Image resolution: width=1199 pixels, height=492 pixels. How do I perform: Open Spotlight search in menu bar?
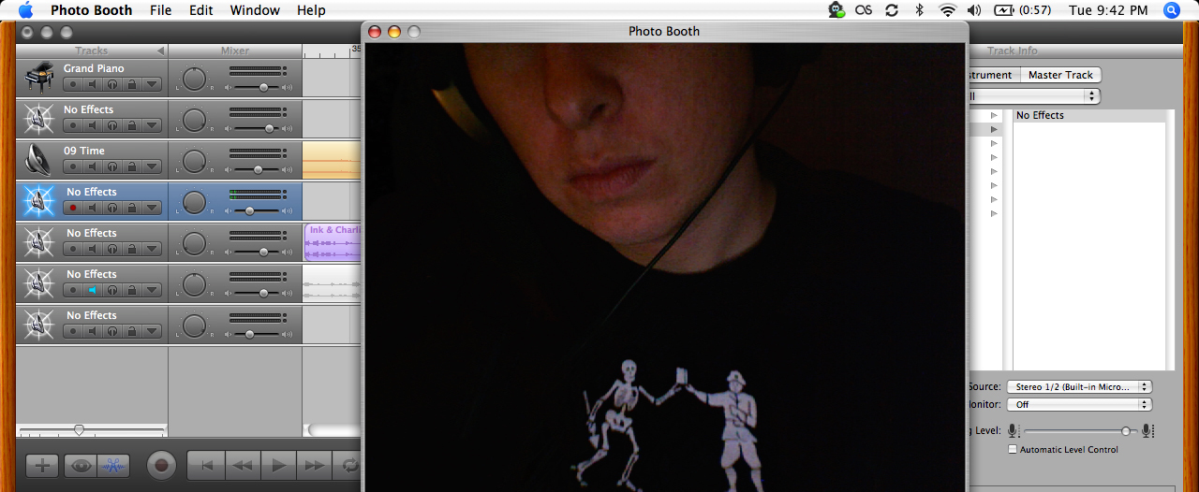click(x=1172, y=10)
